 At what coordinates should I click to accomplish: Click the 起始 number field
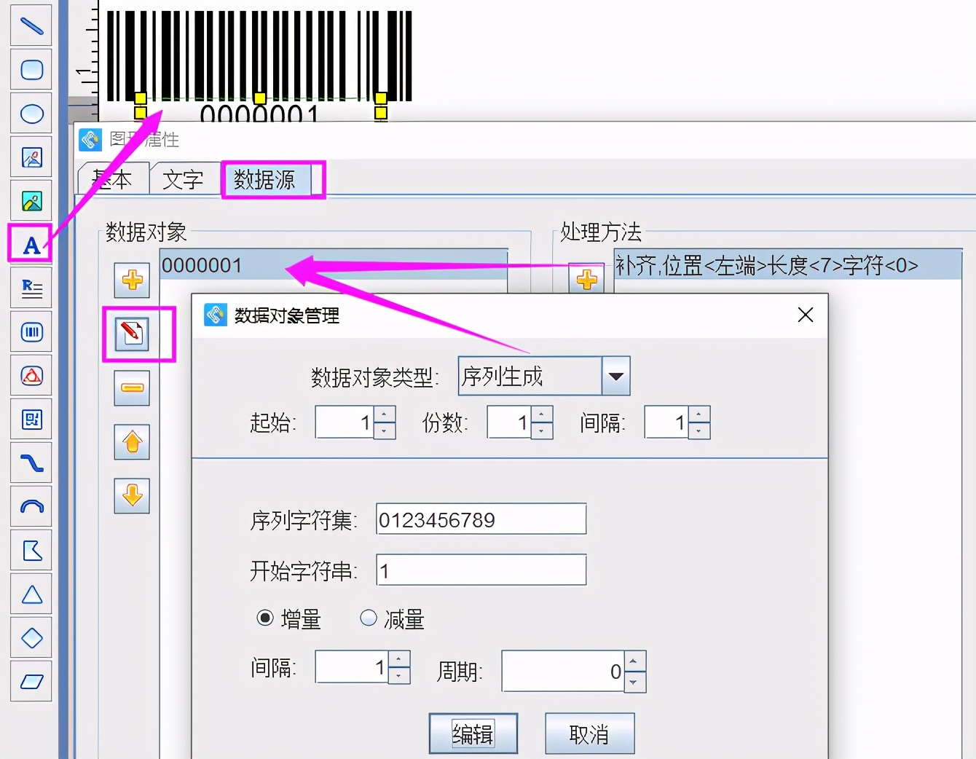pos(345,422)
